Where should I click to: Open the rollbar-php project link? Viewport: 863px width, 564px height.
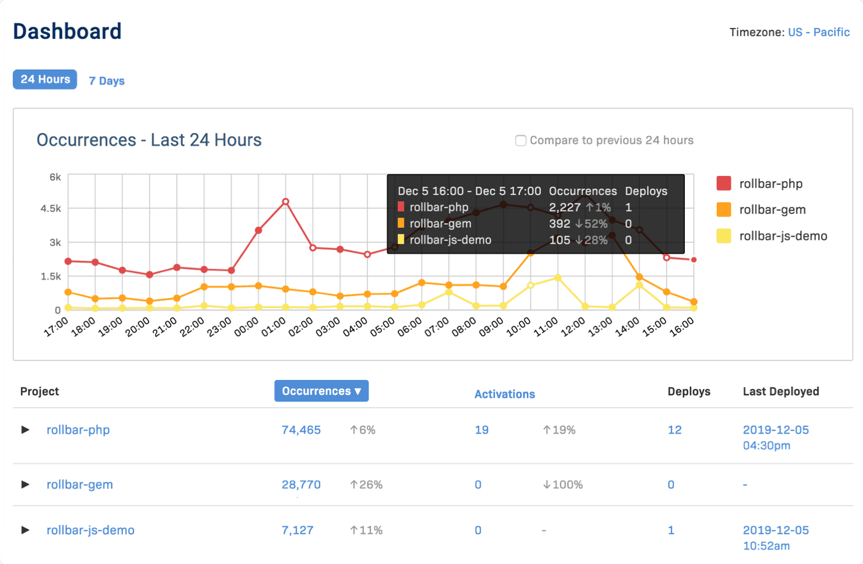click(78, 430)
